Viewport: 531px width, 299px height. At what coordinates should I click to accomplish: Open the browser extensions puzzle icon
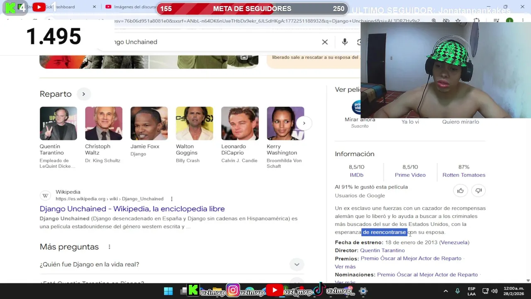(x=477, y=21)
